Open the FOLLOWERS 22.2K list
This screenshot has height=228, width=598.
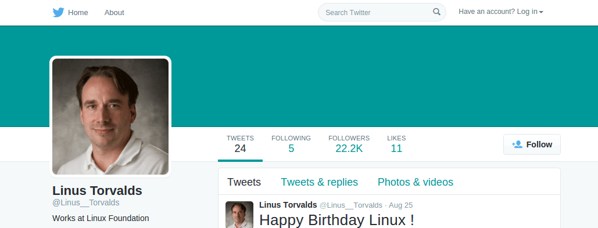point(349,144)
